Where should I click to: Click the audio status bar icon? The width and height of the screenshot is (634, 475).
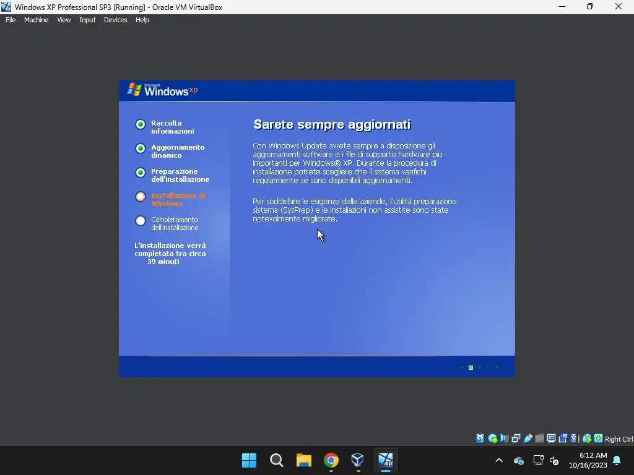click(x=504, y=439)
